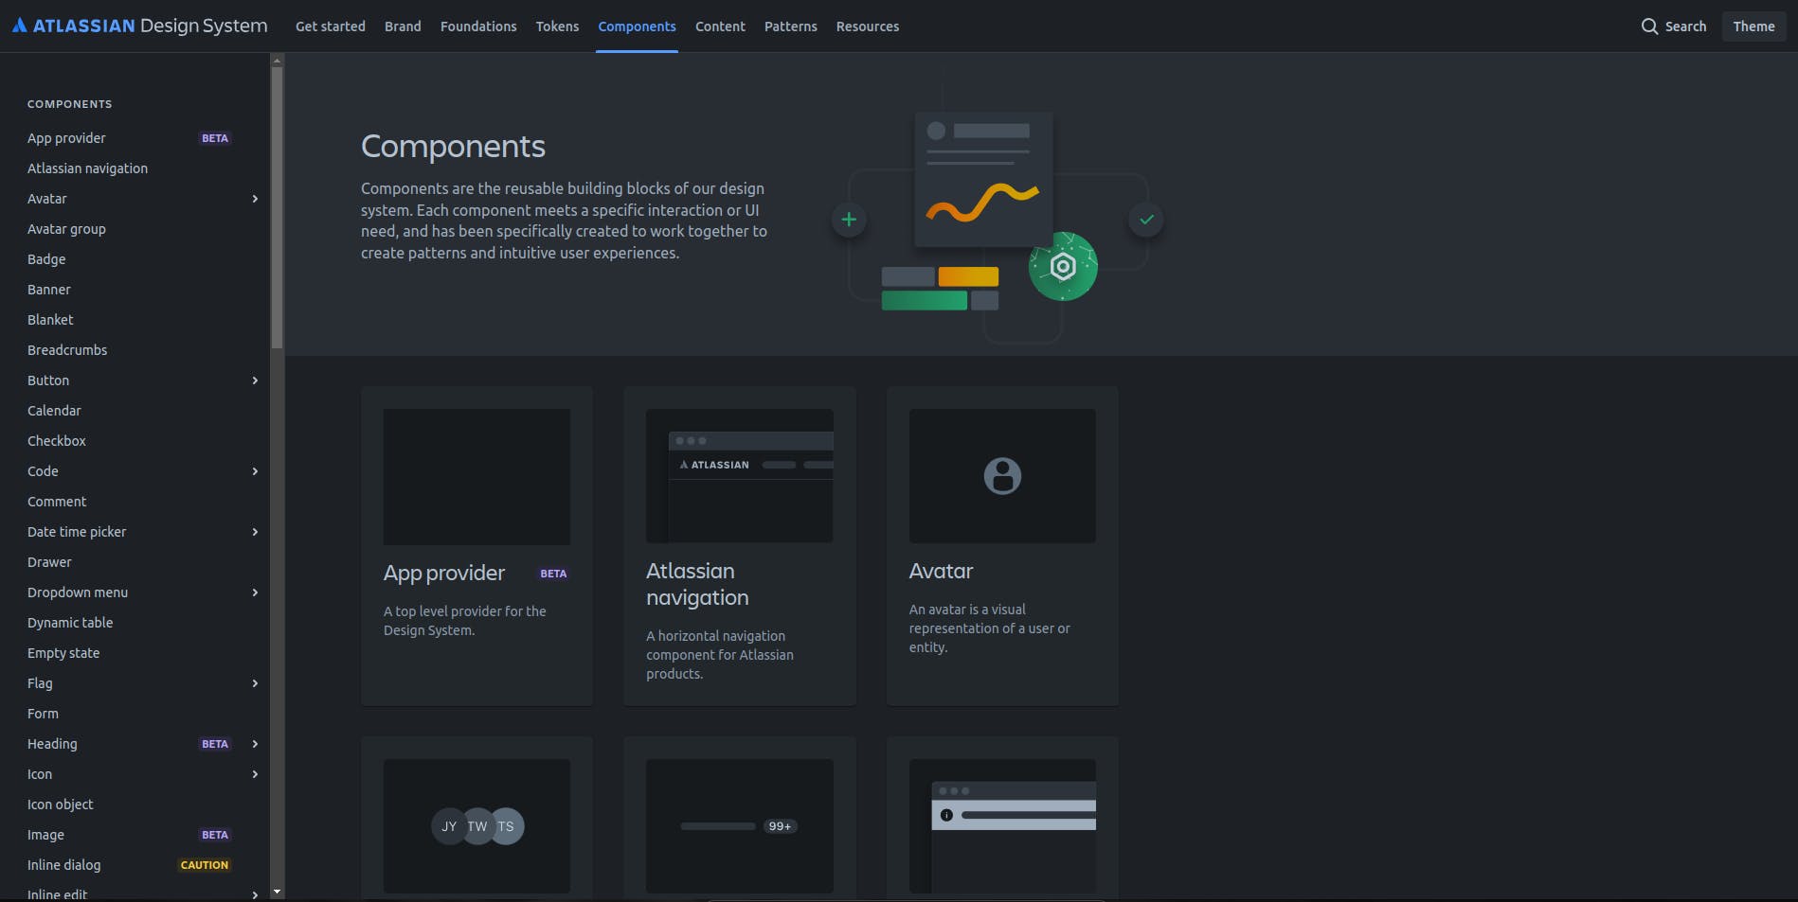
Task: Click the BETA badge next to Image
Action: pyautogui.click(x=215, y=835)
